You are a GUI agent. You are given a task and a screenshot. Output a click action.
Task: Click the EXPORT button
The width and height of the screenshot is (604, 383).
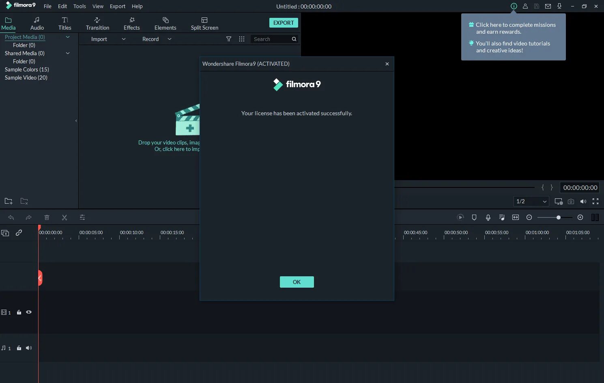tap(284, 23)
